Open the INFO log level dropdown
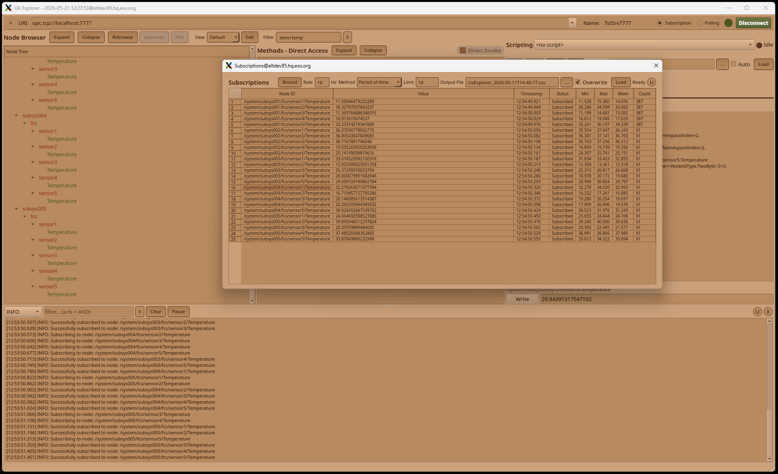Screen dimensions: 778x474 23,312
